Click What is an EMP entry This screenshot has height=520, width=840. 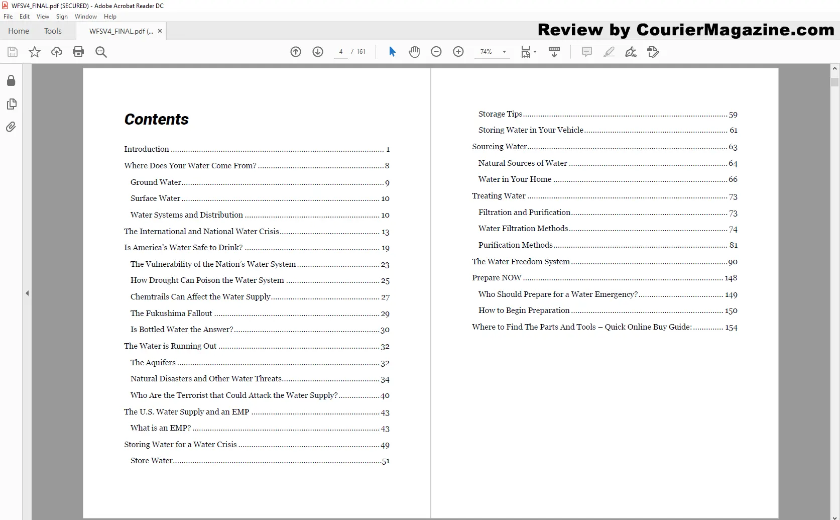pos(260,428)
